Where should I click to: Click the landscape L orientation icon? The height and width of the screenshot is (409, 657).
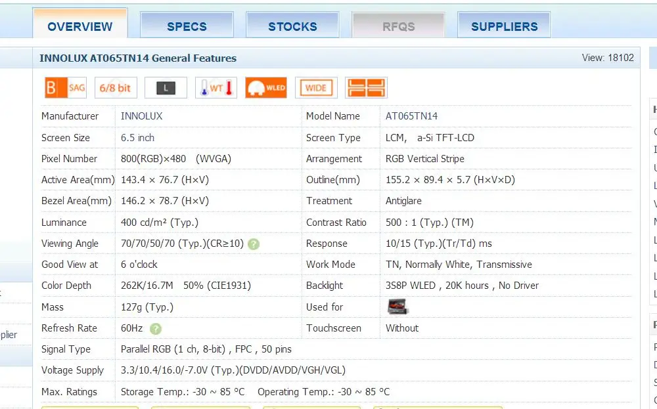[x=166, y=88]
